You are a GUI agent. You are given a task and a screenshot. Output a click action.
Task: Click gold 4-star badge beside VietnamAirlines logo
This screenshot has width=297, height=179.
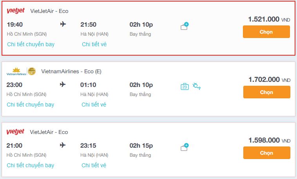pyautogui.click(x=32, y=71)
